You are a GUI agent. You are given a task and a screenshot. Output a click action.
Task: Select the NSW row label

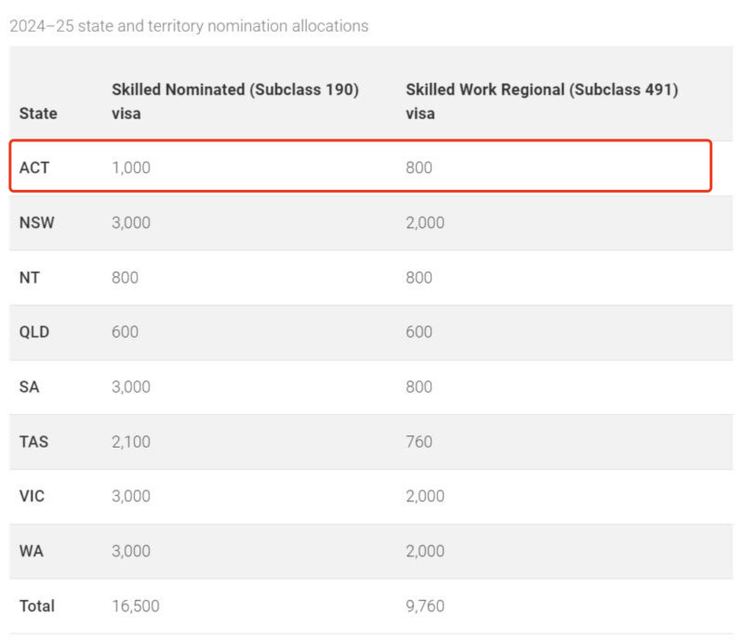point(38,223)
